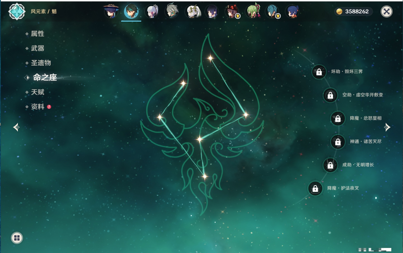
Task: Close the character screen with the X button
Action: point(387,11)
